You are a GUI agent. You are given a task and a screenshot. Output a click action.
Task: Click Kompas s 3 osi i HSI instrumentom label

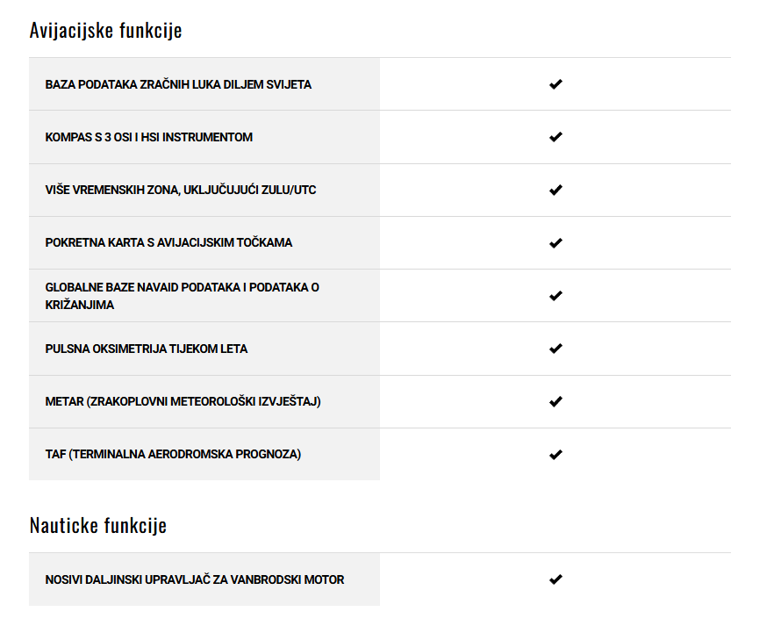(148, 137)
